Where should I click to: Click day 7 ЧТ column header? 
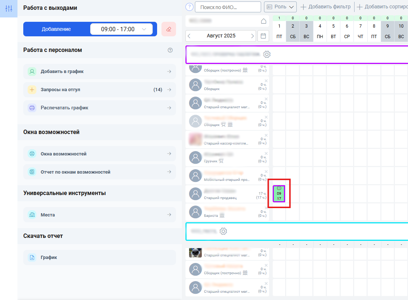tap(360, 31)
